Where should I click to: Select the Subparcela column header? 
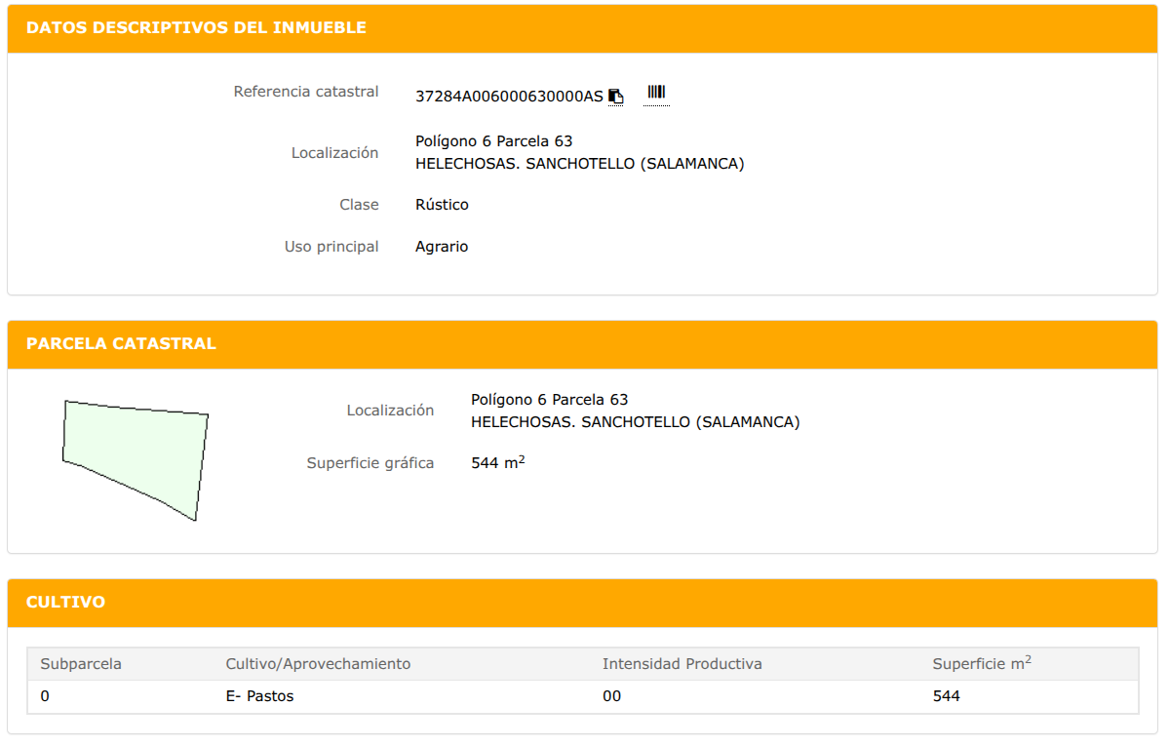[81, 664]
